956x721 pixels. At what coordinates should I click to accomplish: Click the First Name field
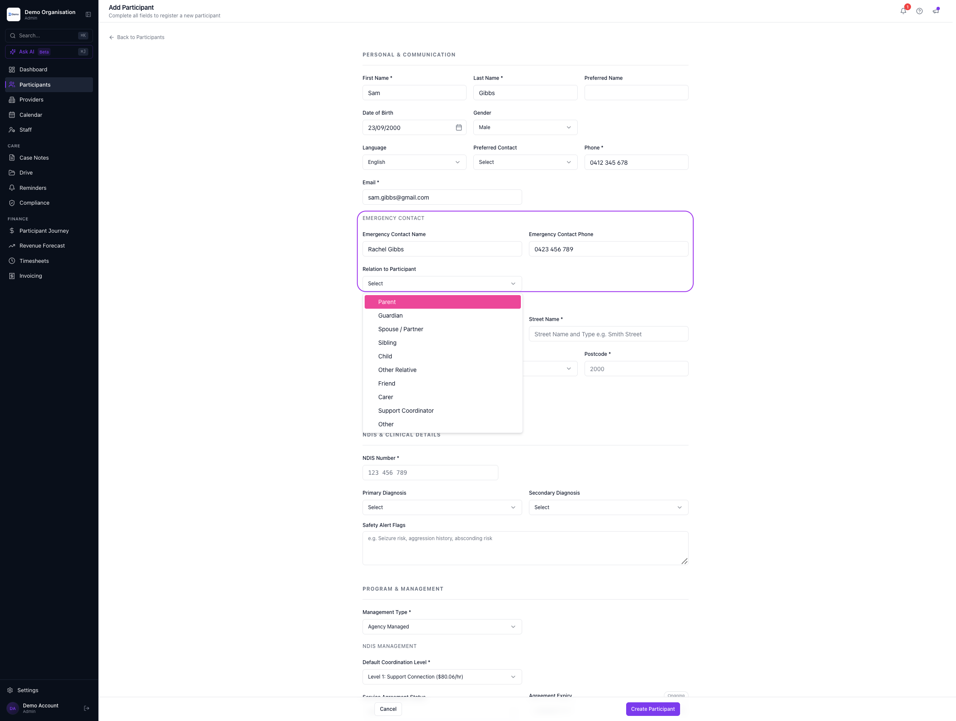414,93
